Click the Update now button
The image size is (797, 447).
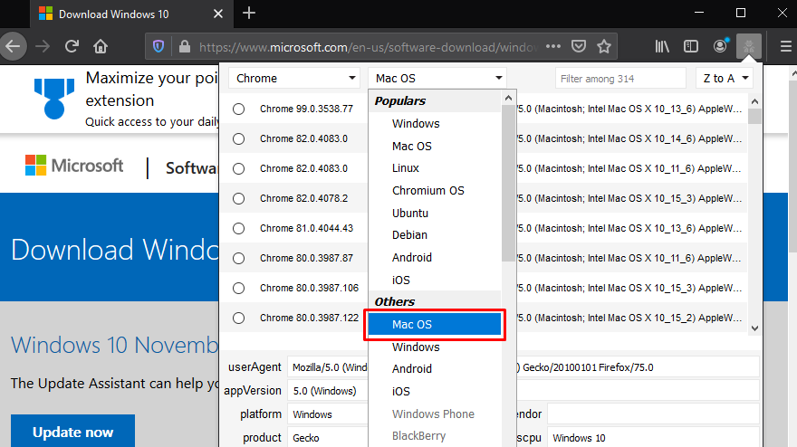click(72, 432)
